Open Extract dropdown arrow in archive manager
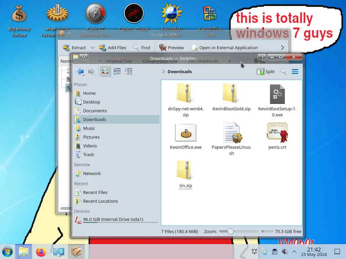The width and height of the screenshot is (346, 259). [x=93, y=48]
